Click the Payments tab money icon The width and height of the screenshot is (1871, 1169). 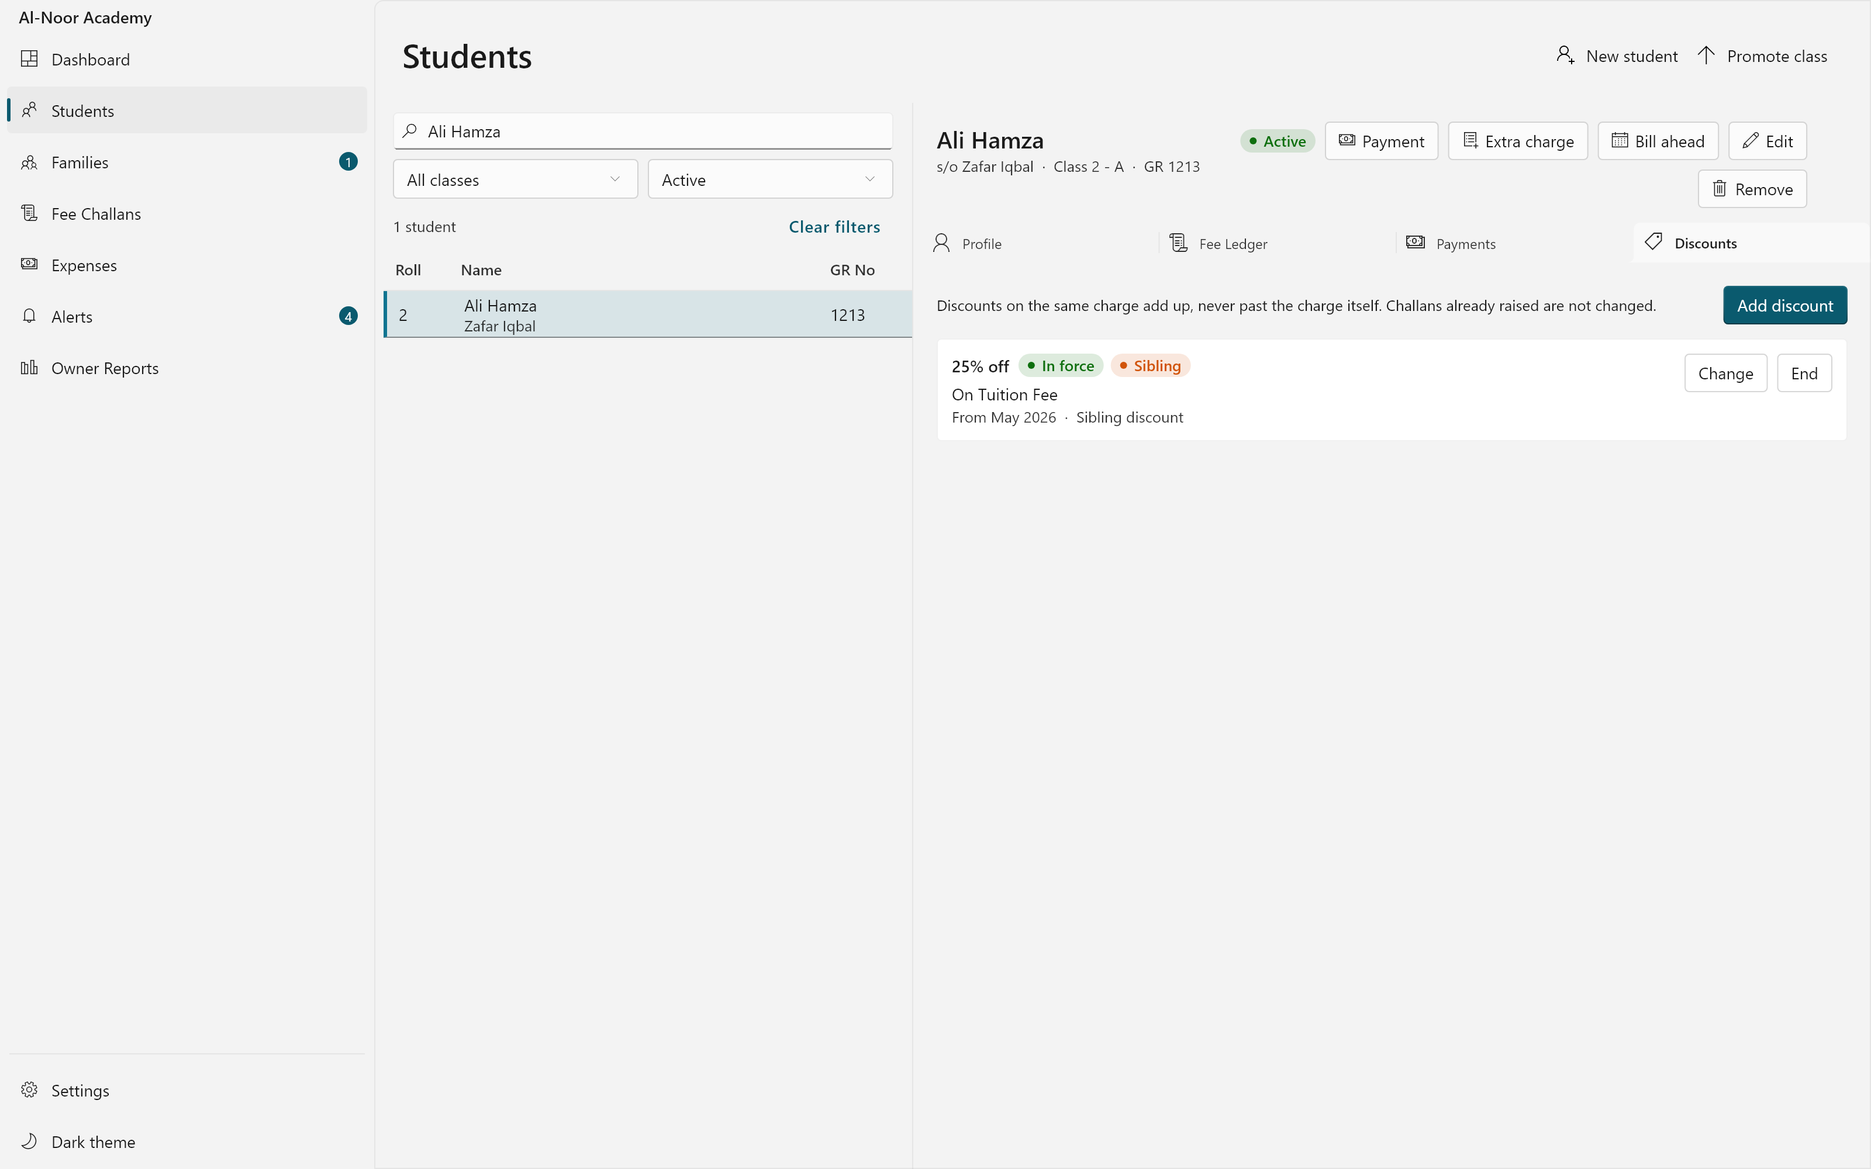coord(1416,243)
